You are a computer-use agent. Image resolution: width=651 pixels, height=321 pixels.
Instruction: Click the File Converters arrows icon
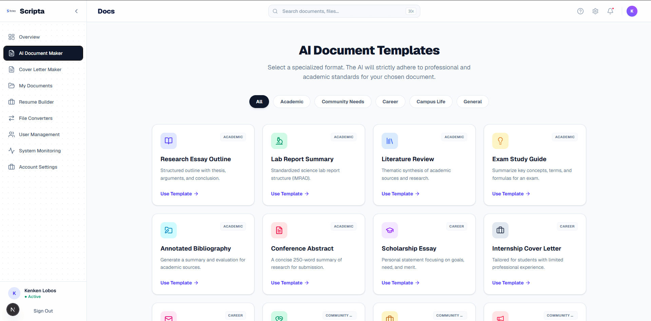tap(12, 118)
